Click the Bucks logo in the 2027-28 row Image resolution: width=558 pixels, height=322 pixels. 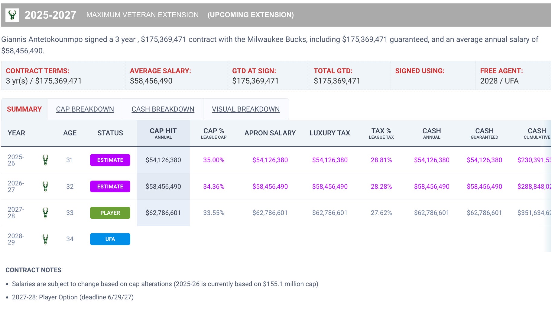coord(45,213)
